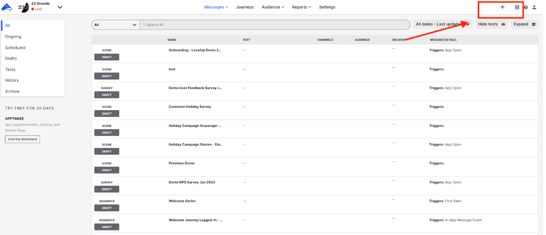Screen dimensions: 546x235
Task: Click Visit the dashboard button
Action: coord(23,139)
